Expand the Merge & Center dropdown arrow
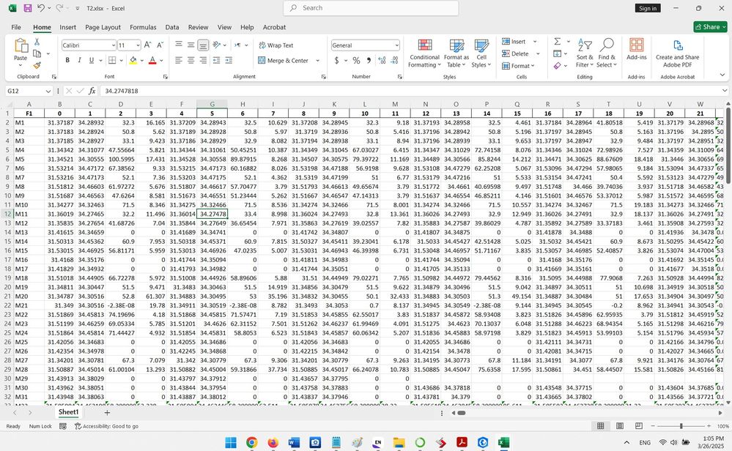 317,61
